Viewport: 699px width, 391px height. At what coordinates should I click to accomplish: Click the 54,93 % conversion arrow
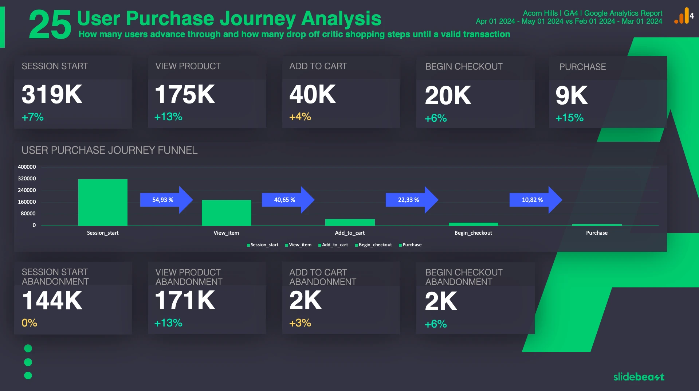click(166, 200)
